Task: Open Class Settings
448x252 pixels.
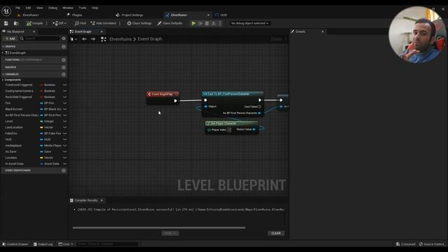Action: pyautogui.click(x=139, y=23)
